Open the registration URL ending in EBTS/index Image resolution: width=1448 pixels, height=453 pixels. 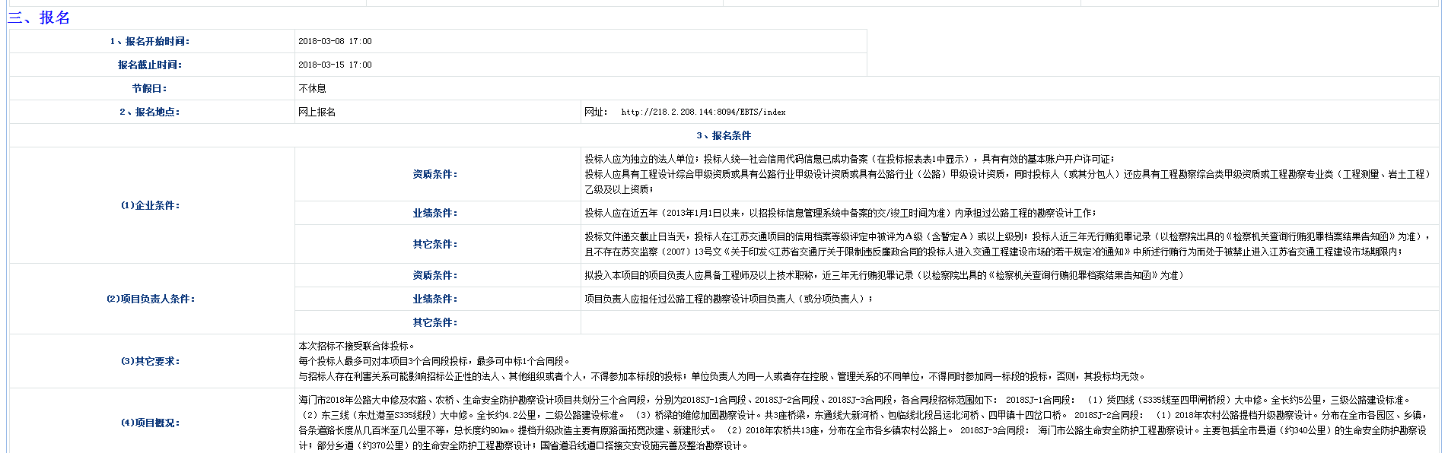click(703, 112)
